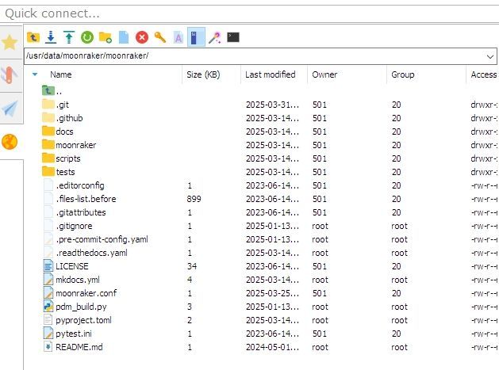The height and width of the screenshot is (370, 499).
Task: Click the LICENSE document file icon
Action: (x=48, y=266)
